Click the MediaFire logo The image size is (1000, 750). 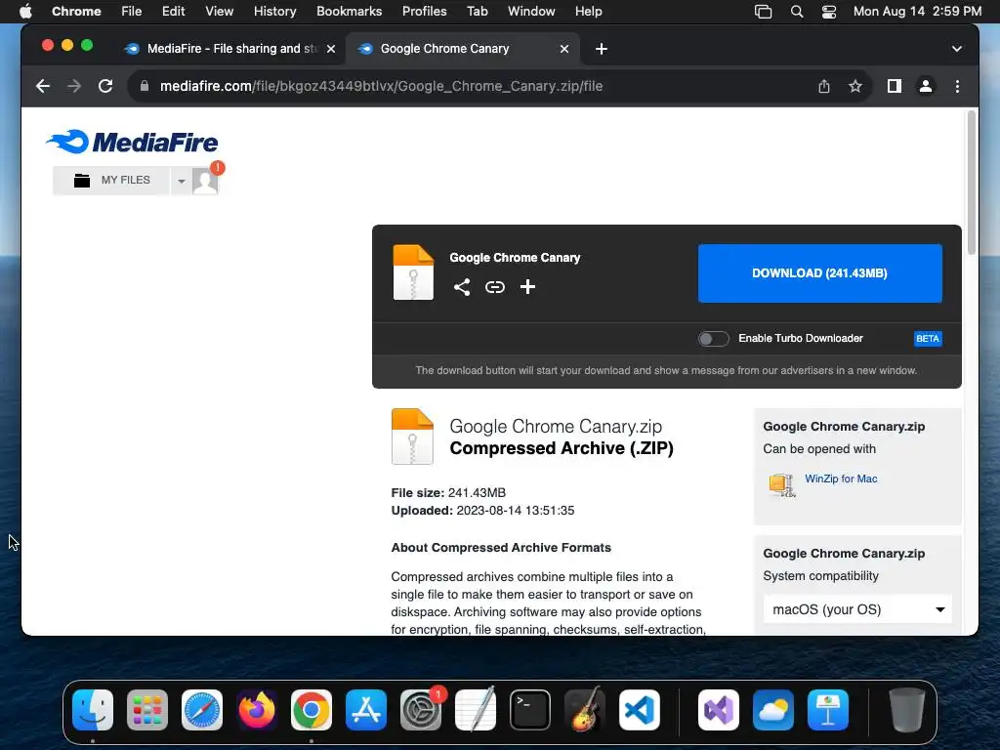[x=132, y=142]
